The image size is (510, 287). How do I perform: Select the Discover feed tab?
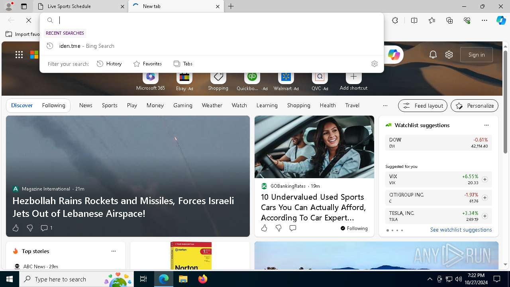click(x=22, y=106)
